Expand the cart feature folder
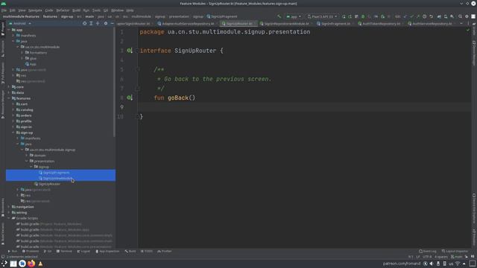Screen dimensions: 477x268 (x=13, y=104)
